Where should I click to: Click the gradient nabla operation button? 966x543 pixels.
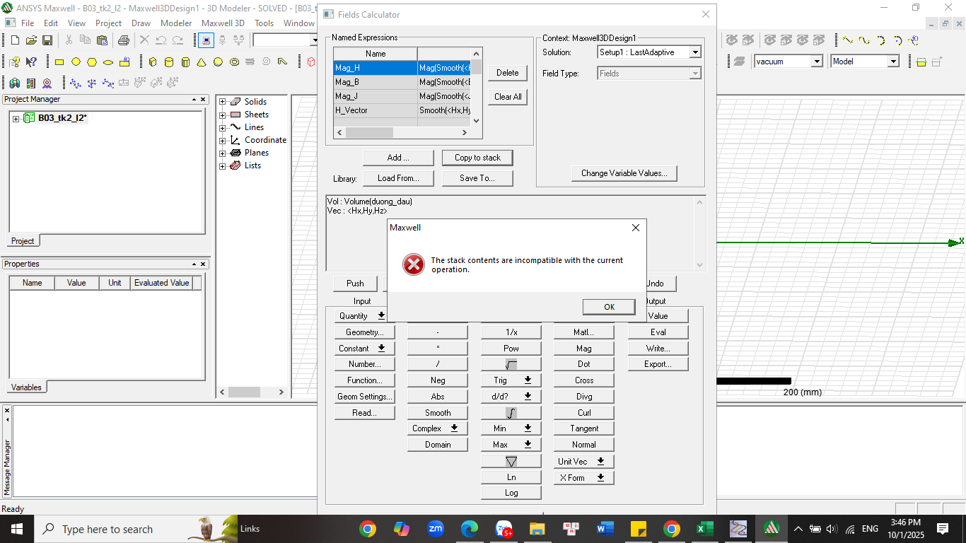click(x=511, y=461)
